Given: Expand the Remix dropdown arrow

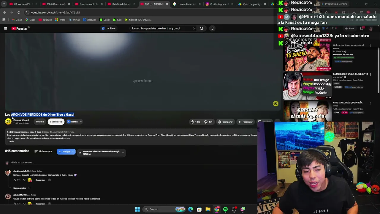Looking at the screenshot, I should click(x=81, y=122).
